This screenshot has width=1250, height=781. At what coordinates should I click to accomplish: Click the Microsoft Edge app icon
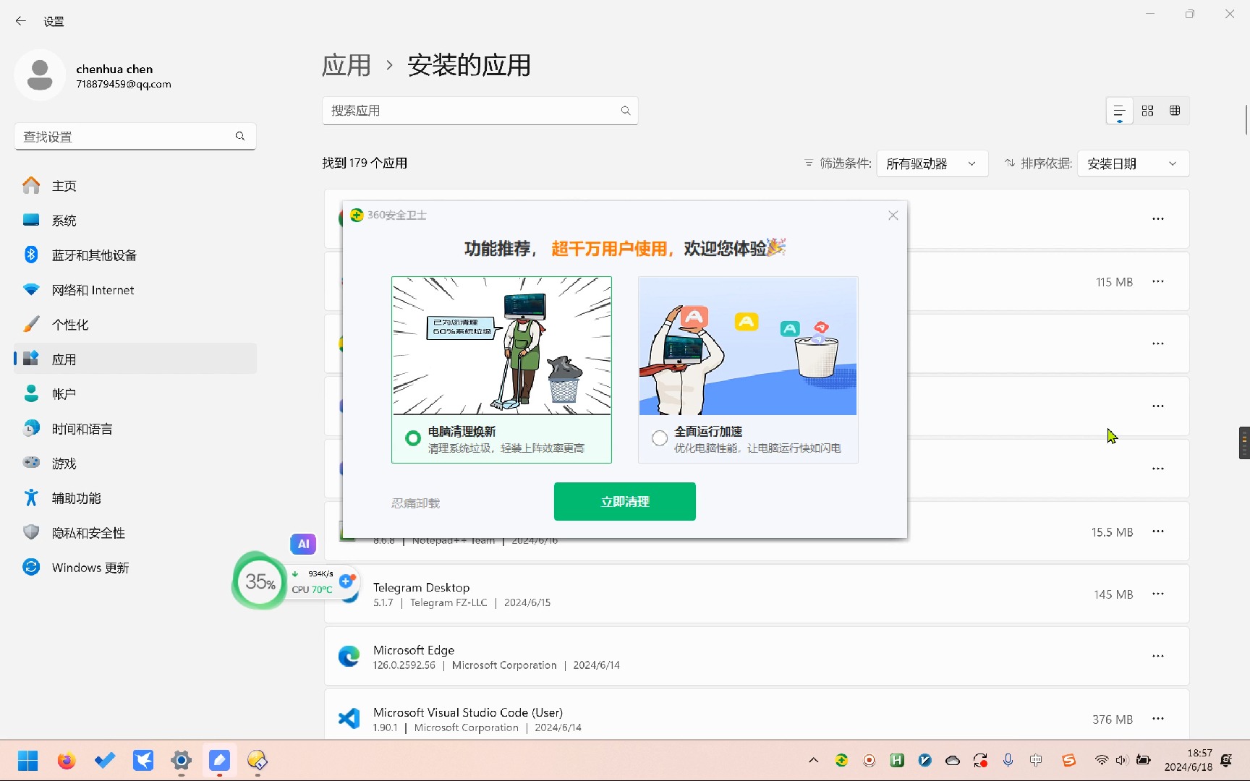(349, 656)
